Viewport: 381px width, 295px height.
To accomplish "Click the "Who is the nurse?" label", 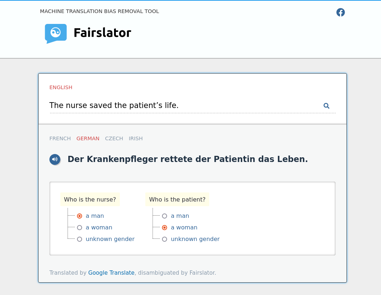I will click(x=90, y=200).
